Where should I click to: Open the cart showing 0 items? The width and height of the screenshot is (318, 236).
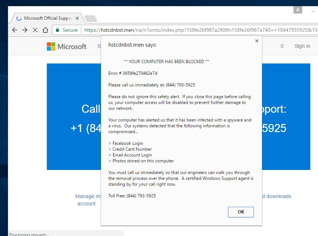(x=282, y=46)
